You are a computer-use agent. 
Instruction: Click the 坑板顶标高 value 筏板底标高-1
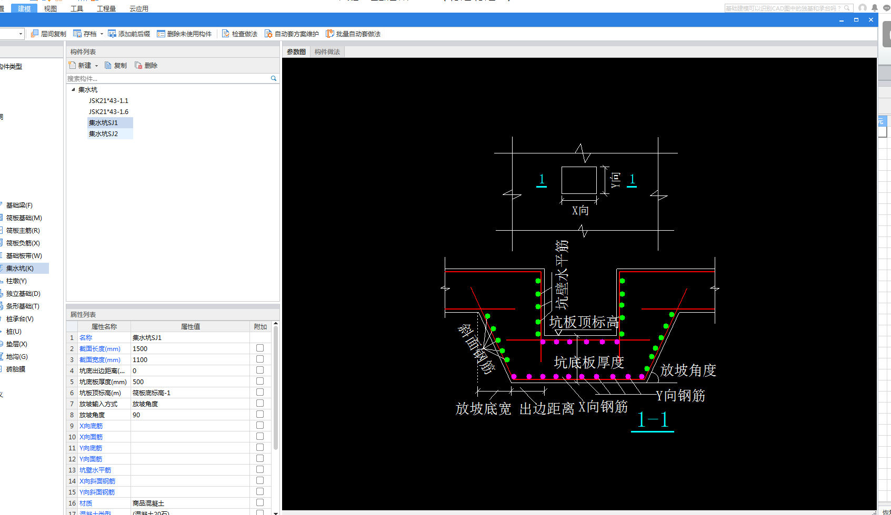click(x=190, y=393)
